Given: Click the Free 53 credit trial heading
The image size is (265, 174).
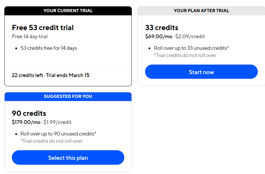Looking at the screenshot, I should click(x=43, y=28).
